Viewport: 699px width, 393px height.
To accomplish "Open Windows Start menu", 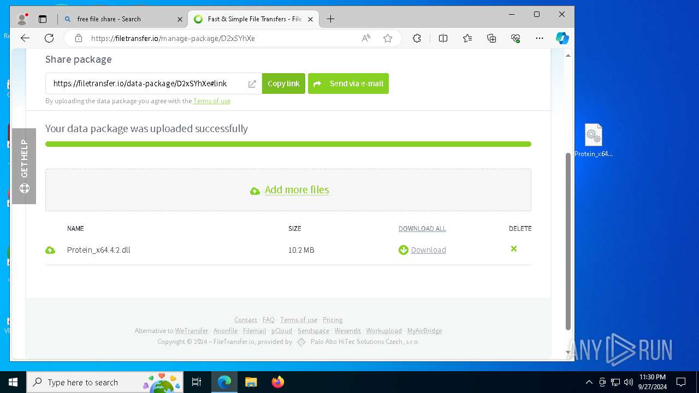I will click(13, 382).
